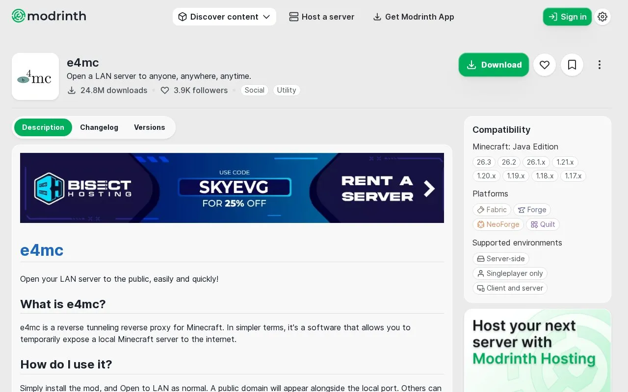The width and height of the screenshot is (628, 392).
Task: Click the 1.18.x version tag
Action: pos(545,176)
